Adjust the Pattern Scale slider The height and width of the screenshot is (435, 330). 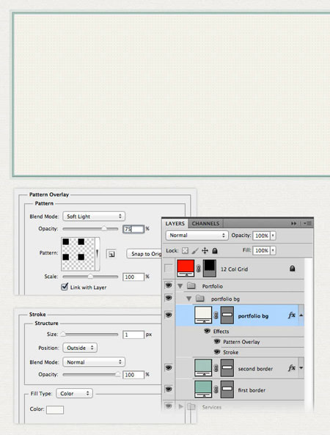[x=90, y=277]
